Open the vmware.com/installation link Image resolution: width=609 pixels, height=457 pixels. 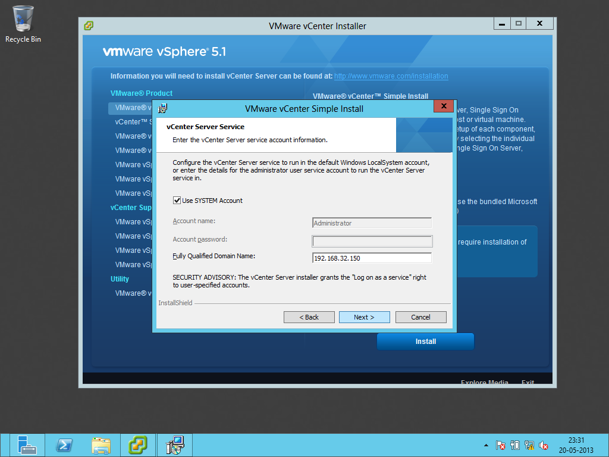click(391, 76)
